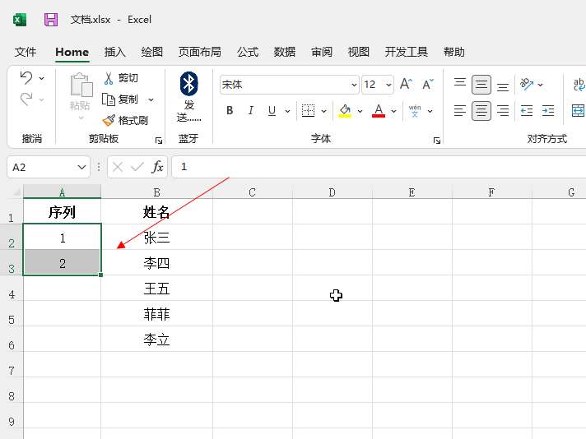
Task: Click the Excel application logo
Action: [x=20, y=20]
